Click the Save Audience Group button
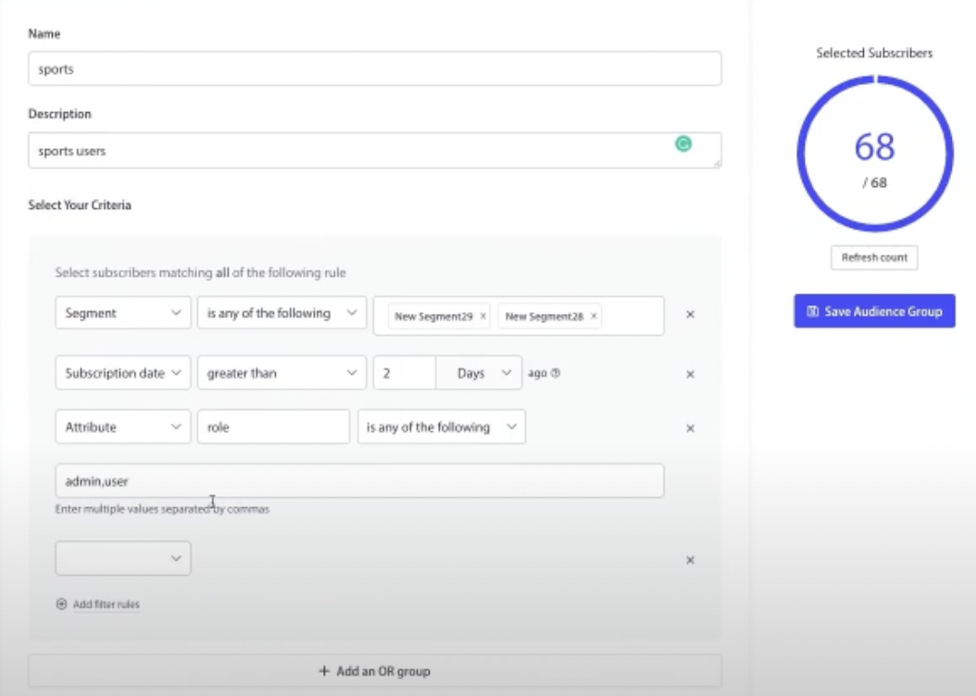Viewport: 976px width, 696px height. (x=874, y=311)
